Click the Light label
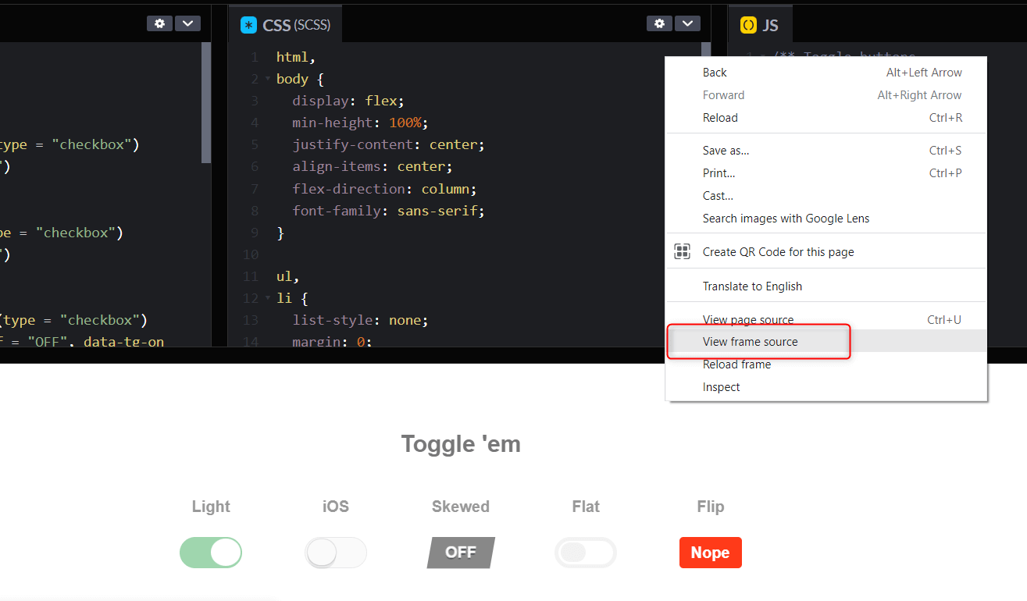The width and height of the screenshot is (1027, 601). [x=211, y=507]
